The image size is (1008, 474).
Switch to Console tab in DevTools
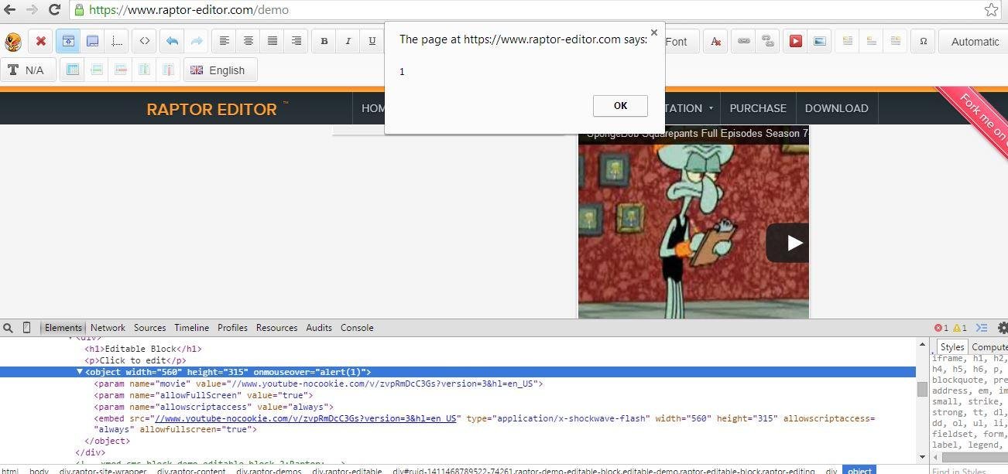(357, 328)
